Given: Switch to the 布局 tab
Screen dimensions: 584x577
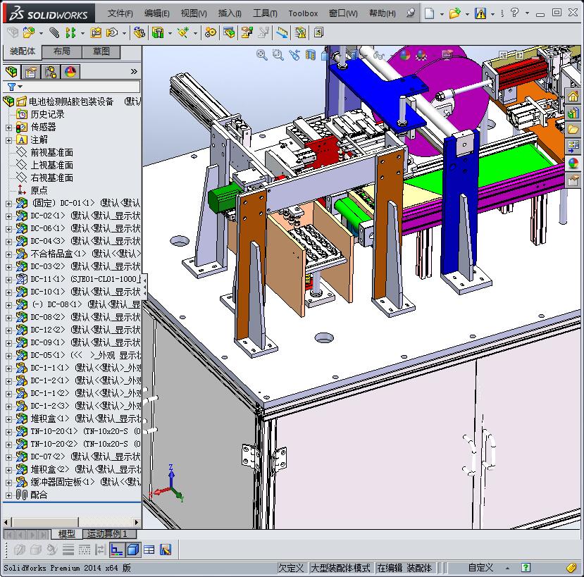Looking at the screenshot, I should click(x=62, y=51).
